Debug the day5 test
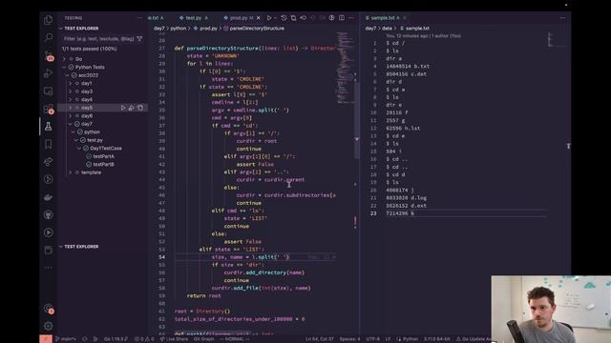Screen dimensions: 611x343 (x=132, y=108)
